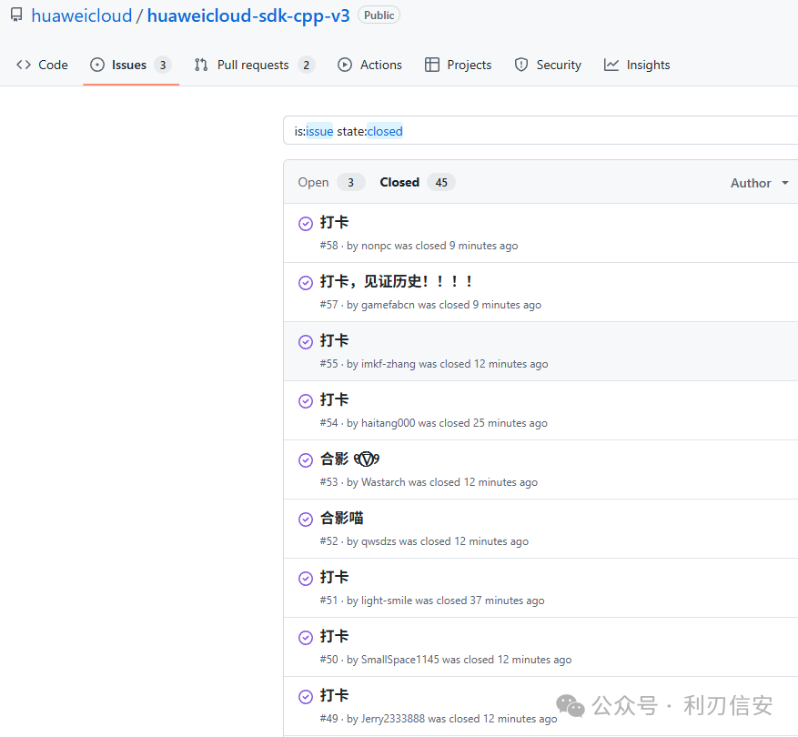
Task: Open the Security tab
Action: tap(548, 66)
